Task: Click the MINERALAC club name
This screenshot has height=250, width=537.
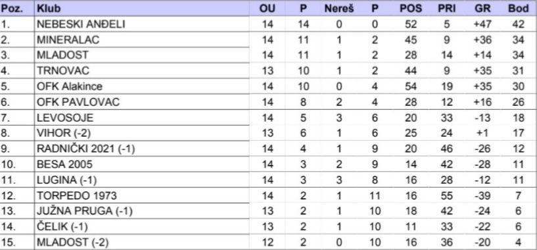Action: [x=68, y=39]
